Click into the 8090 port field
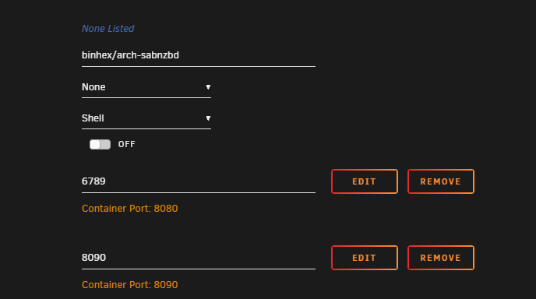The width and height of the screenshot is (536, 299). pyautogui.click(x=198, y=258)
